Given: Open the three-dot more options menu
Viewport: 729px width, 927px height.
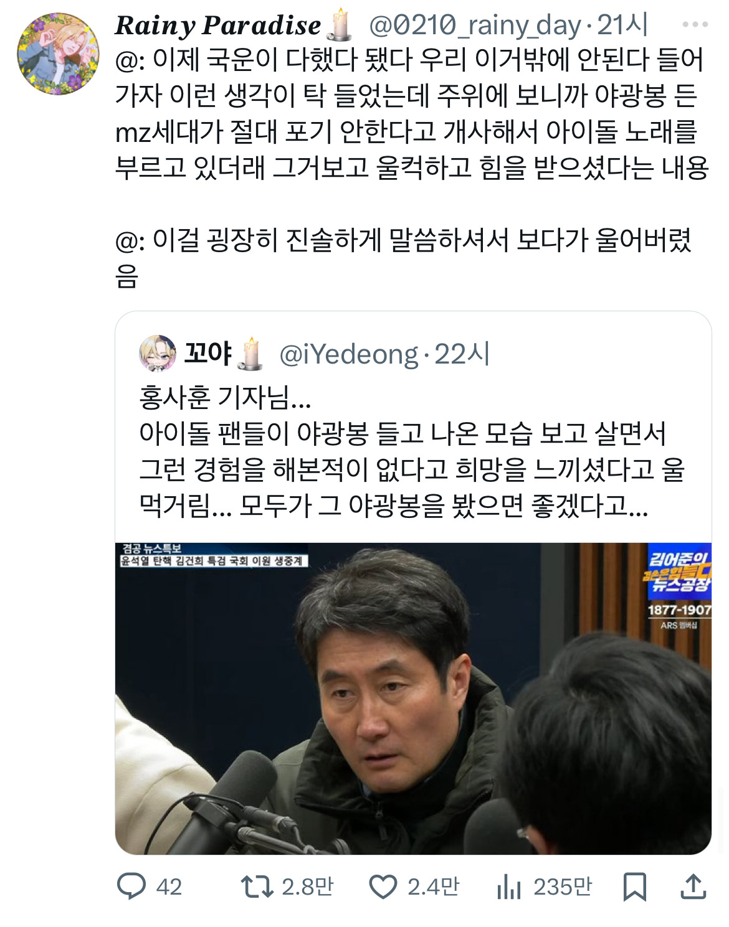Looking at the screenshot, I should point(695,25).
